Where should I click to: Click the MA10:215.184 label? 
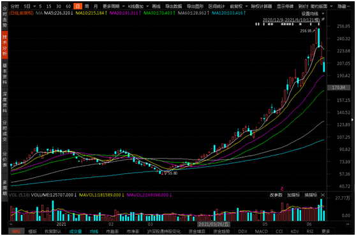point(91,13)
